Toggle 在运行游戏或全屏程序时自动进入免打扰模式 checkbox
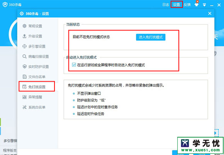 coord(74,65)
